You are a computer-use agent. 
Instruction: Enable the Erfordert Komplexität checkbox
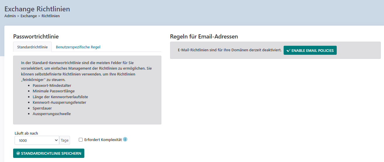tap(81, 140)
